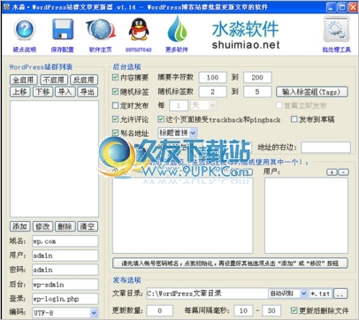359x320 pixels.
Task: Click the *.txt file filter field
Action: [x=321, y=293]
